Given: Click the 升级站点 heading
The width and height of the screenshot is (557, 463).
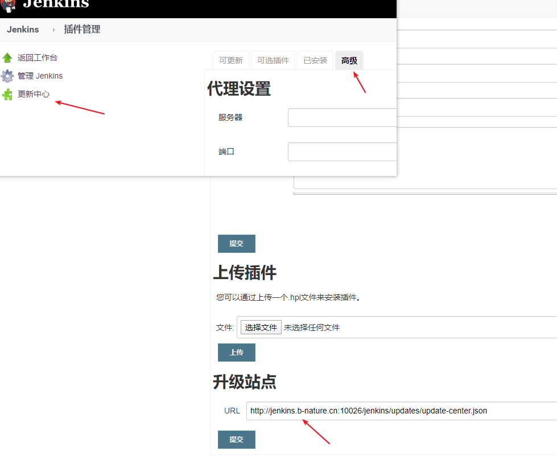Looking at the screenshot, I should 245,382.
